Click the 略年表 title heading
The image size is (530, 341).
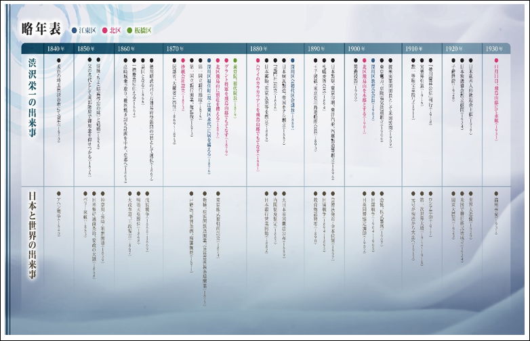41,29
